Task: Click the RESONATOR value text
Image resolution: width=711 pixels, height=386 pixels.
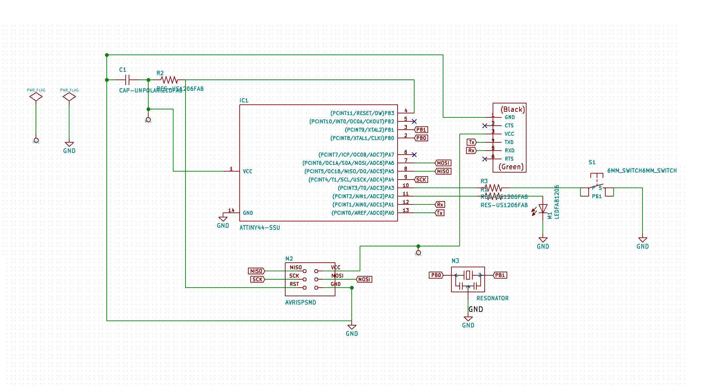Action: [x=493, y=298]
